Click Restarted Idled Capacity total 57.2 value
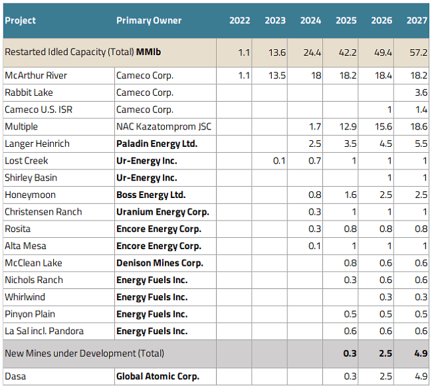 [418, 52]
